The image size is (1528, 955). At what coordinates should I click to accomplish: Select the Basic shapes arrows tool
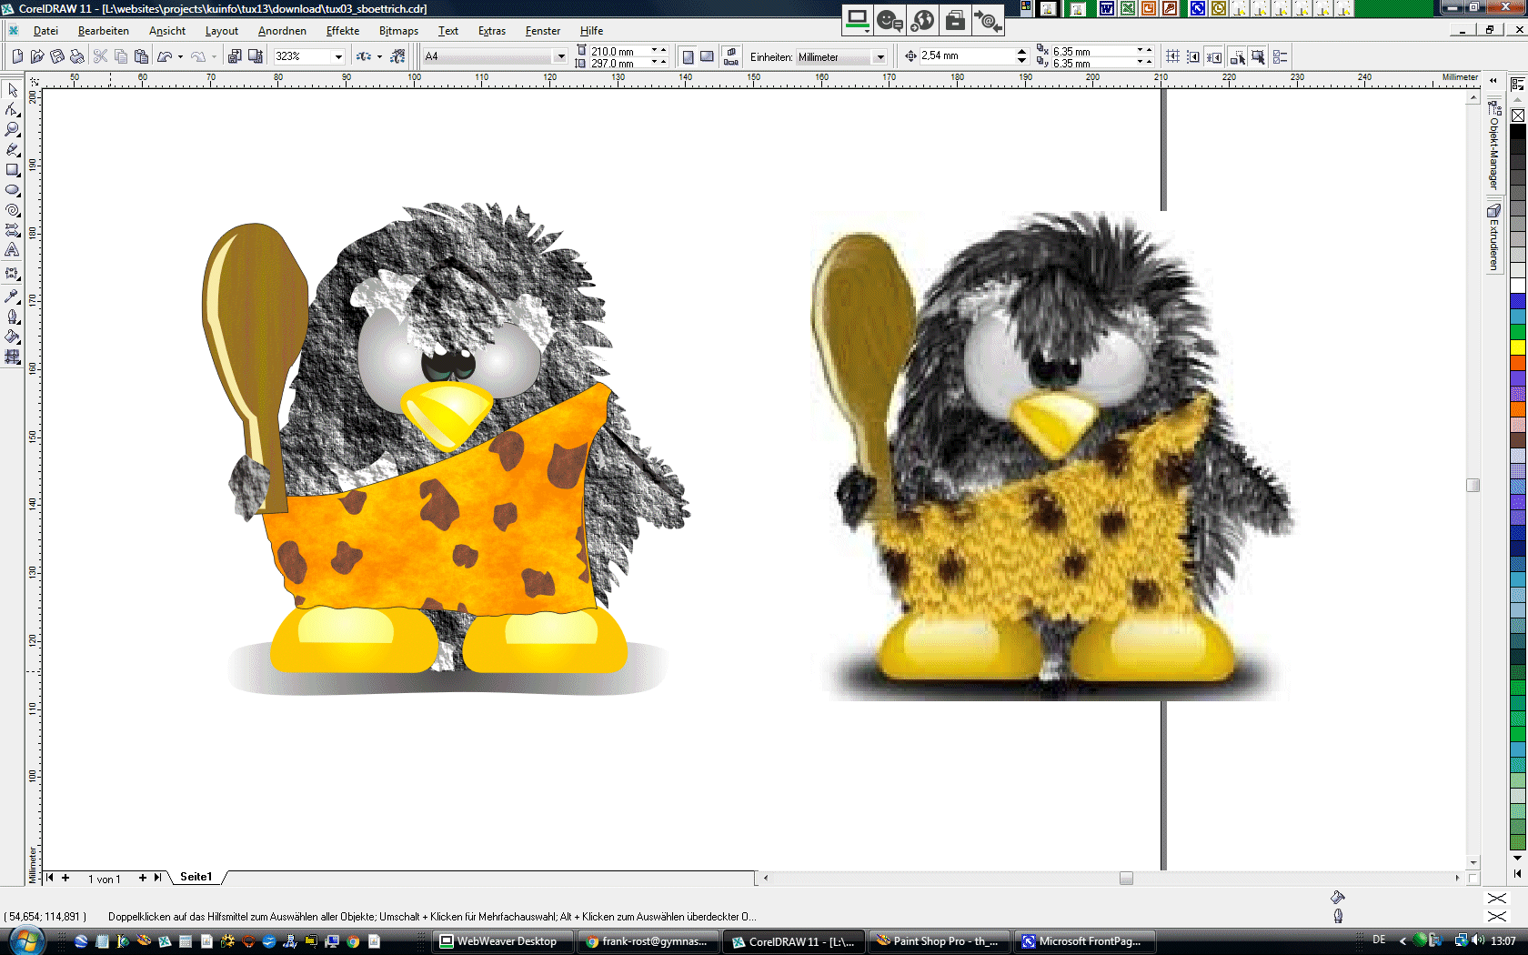(13, 230)
